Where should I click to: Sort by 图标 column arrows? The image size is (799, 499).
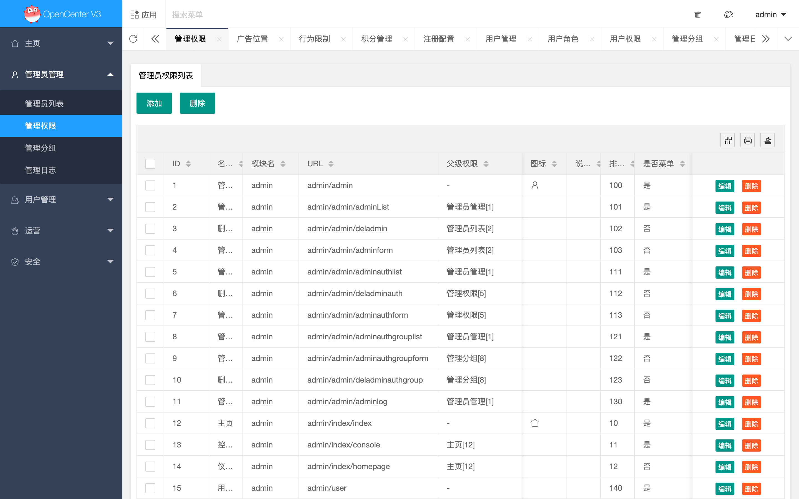(554, 164)
